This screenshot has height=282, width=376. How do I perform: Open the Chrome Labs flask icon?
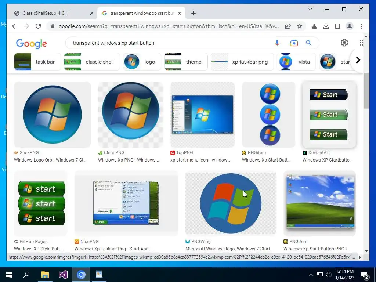coord(314,26)
